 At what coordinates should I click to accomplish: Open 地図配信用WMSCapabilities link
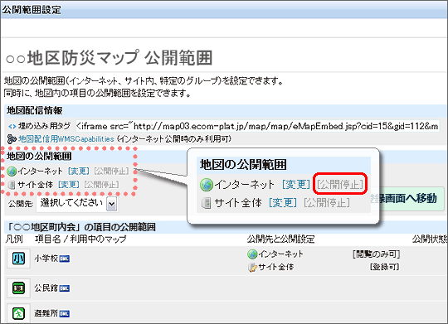(66, 139)
